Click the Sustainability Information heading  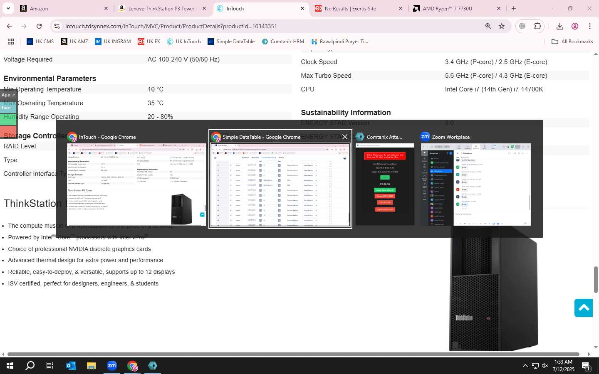point(346,113)
